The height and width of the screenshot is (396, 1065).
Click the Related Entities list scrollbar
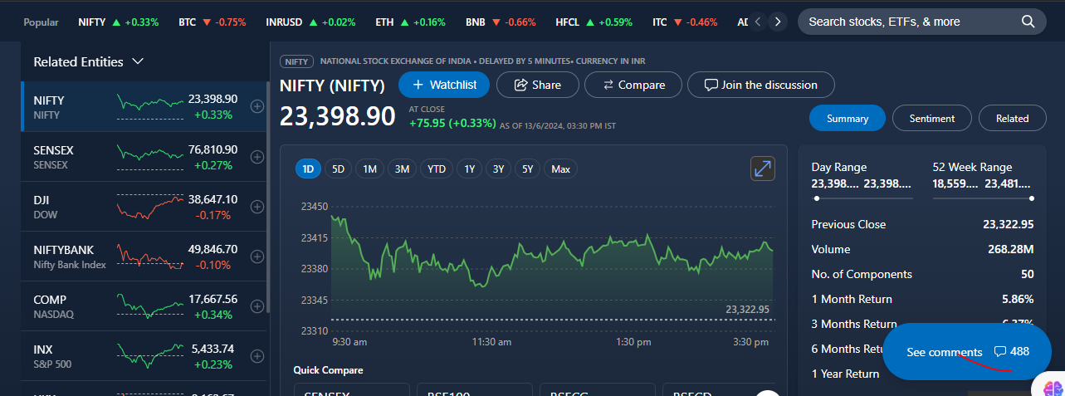pos(267,197)
